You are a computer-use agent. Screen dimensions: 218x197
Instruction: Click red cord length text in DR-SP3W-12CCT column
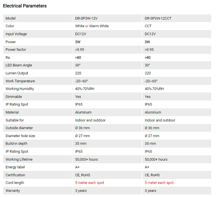[x=159, y=183]
